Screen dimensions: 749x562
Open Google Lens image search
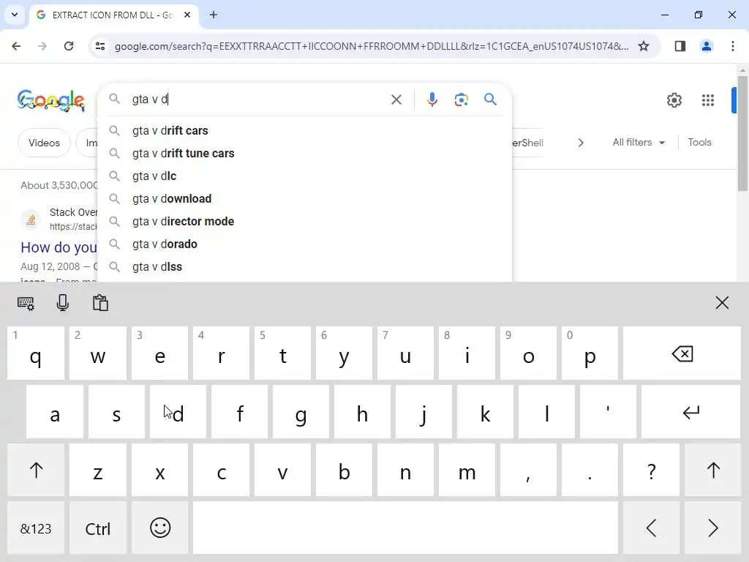click(x=461, y=100)
